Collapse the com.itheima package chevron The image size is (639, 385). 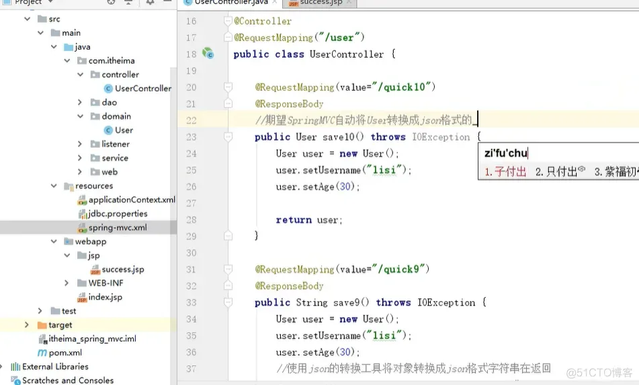[67, 60]
